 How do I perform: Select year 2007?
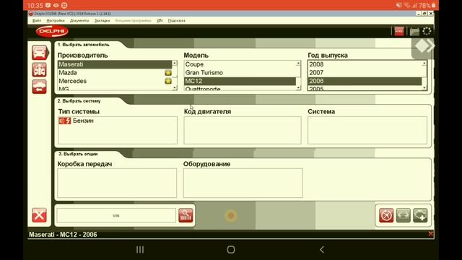[365, 72]
